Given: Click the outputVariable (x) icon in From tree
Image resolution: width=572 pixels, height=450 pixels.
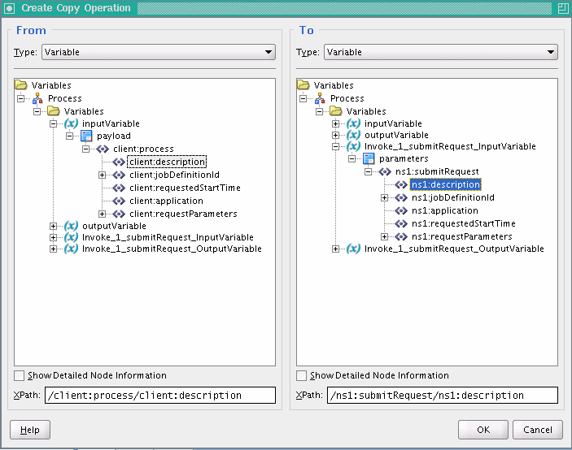Looking at the screenshot, I should (x=71, y=226).
